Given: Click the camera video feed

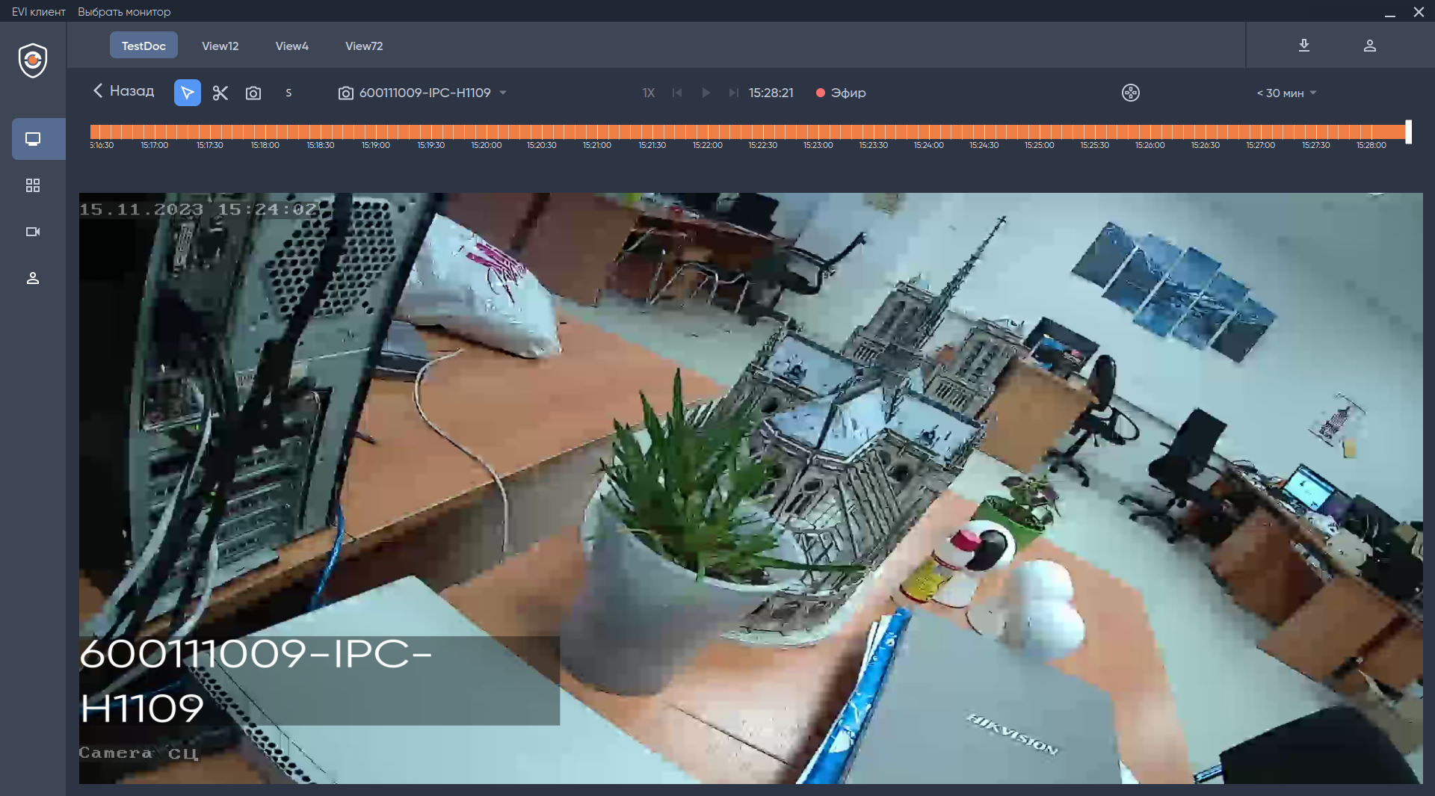Looking at the screenshot, I should pos(750,488).
